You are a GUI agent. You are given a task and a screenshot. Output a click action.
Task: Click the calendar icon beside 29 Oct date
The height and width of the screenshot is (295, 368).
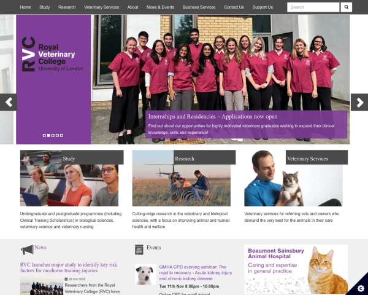[66, 279]
